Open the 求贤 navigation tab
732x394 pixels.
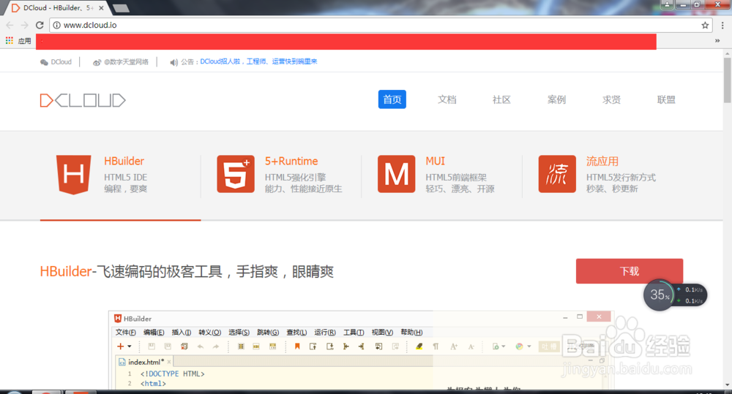[611, 99]
